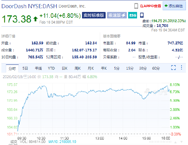Click the pre-market volume 18,708
The width and height of the screenshot is (188, 145).
point(162,26)
